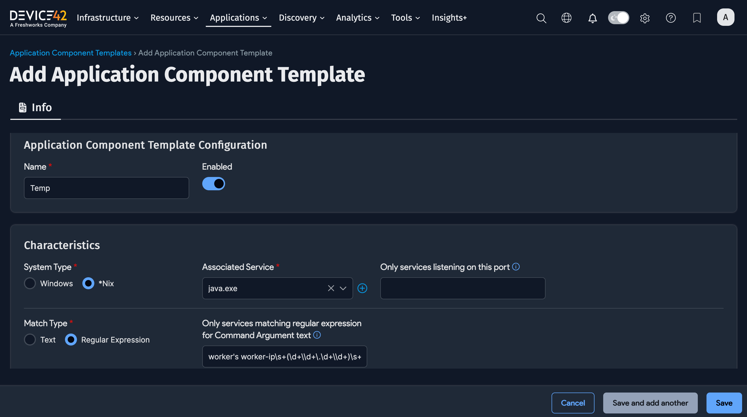Open notifications bell
This screenshot has height=417, width=747.
click(592, 18)
